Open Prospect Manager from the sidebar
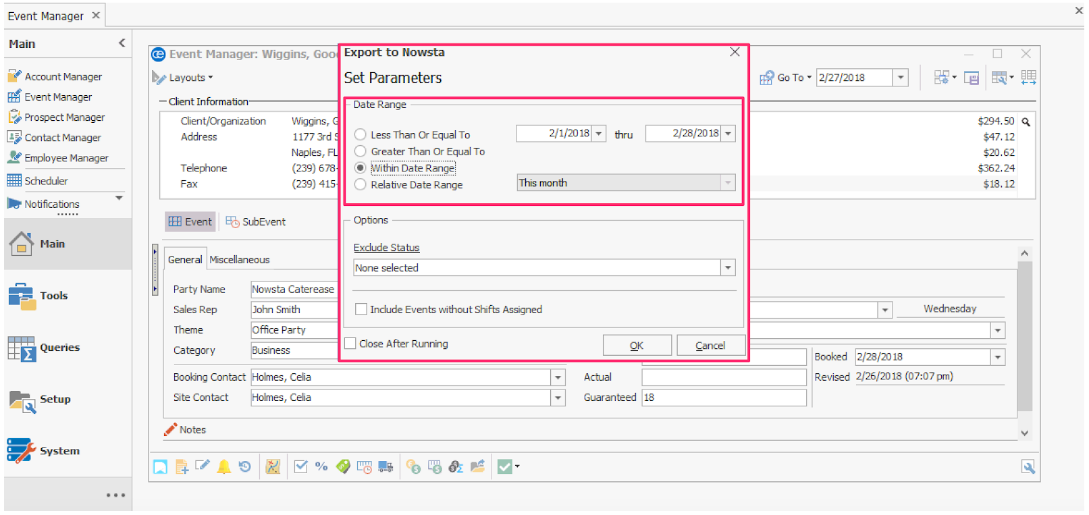 click(56, 117)
